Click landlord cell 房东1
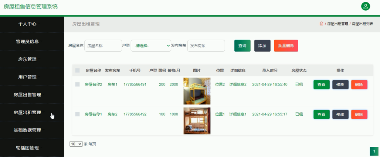The image size is (380, 157). tap(112, 84)
